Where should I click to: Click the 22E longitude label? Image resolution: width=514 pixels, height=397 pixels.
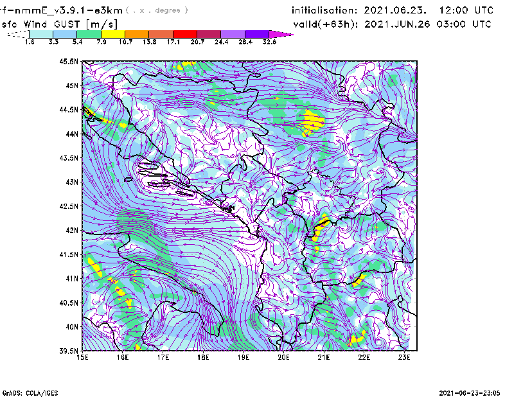[364, 358]
